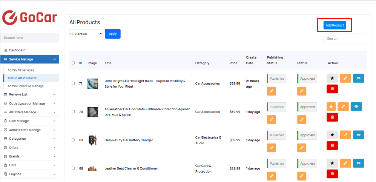Image resolution: width=376 pixels, height=182 pixels.
Task: Edit the Approved status of product 68
Action: [302, 176]
